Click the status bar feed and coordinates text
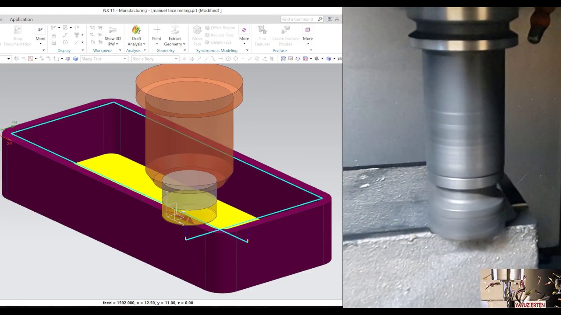This screenshot has width=561, height=315. coord(148,303)
